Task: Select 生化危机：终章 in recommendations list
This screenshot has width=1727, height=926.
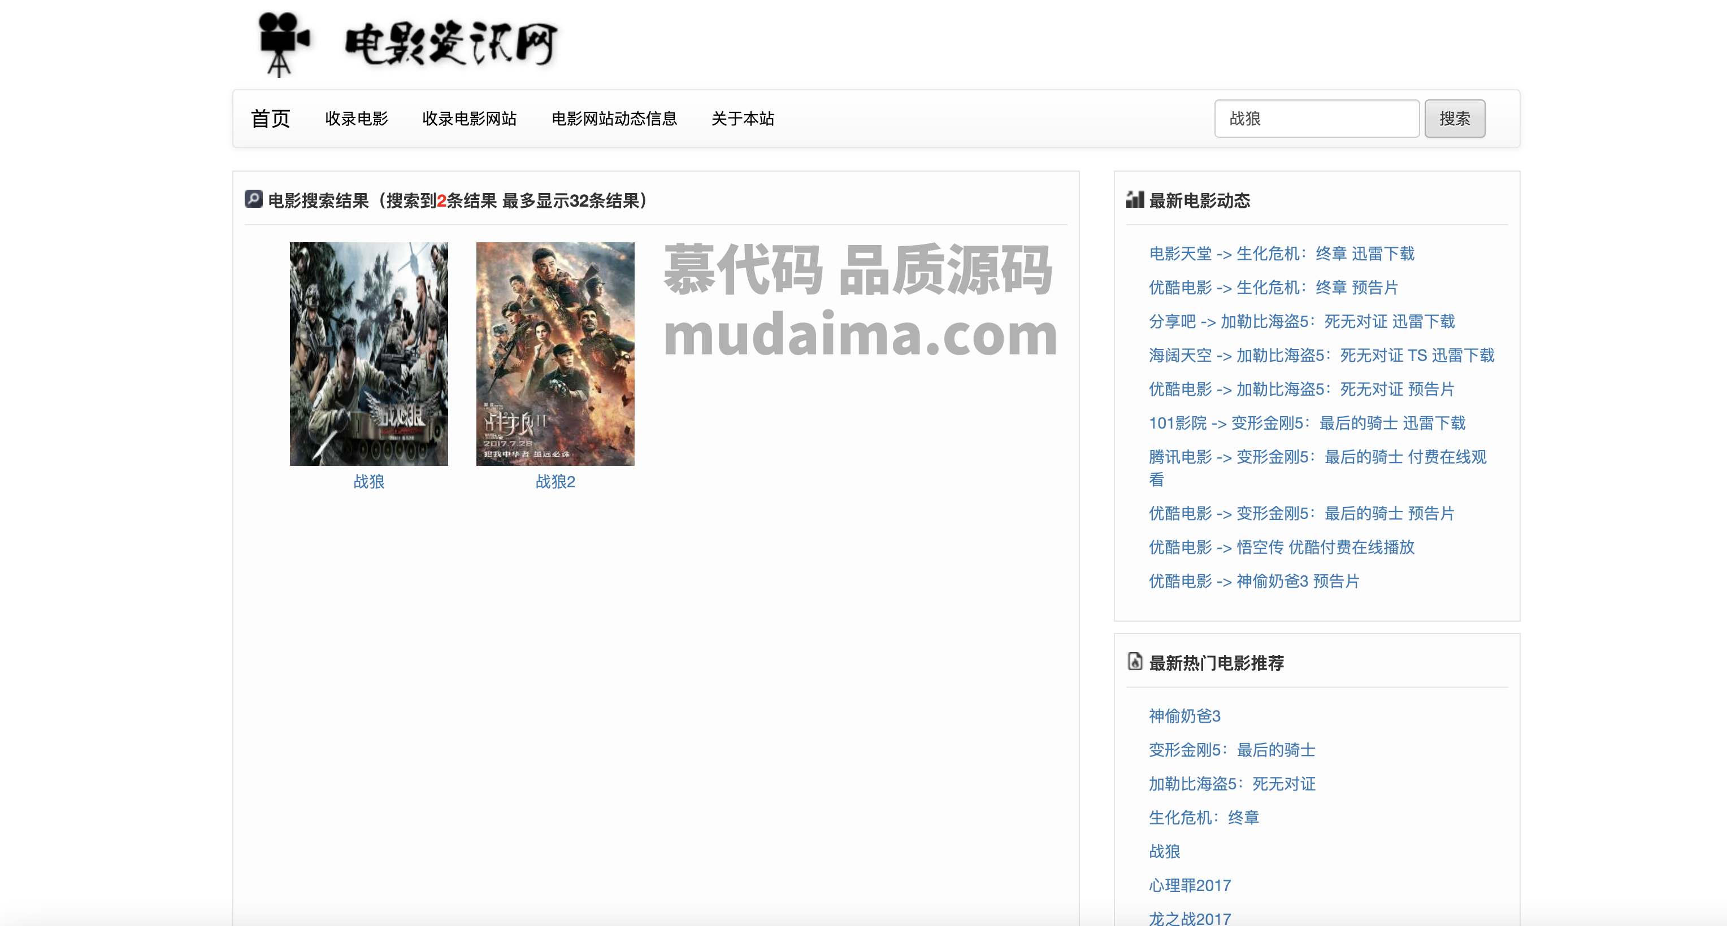Action: 1203,818
